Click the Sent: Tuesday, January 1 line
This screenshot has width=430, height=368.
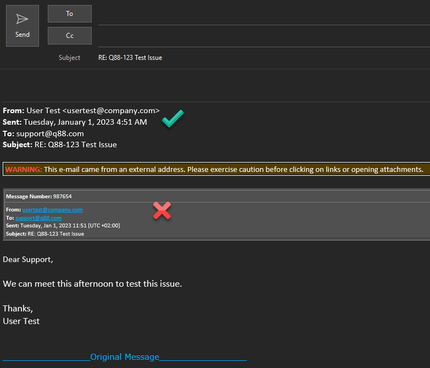[75, 122]
